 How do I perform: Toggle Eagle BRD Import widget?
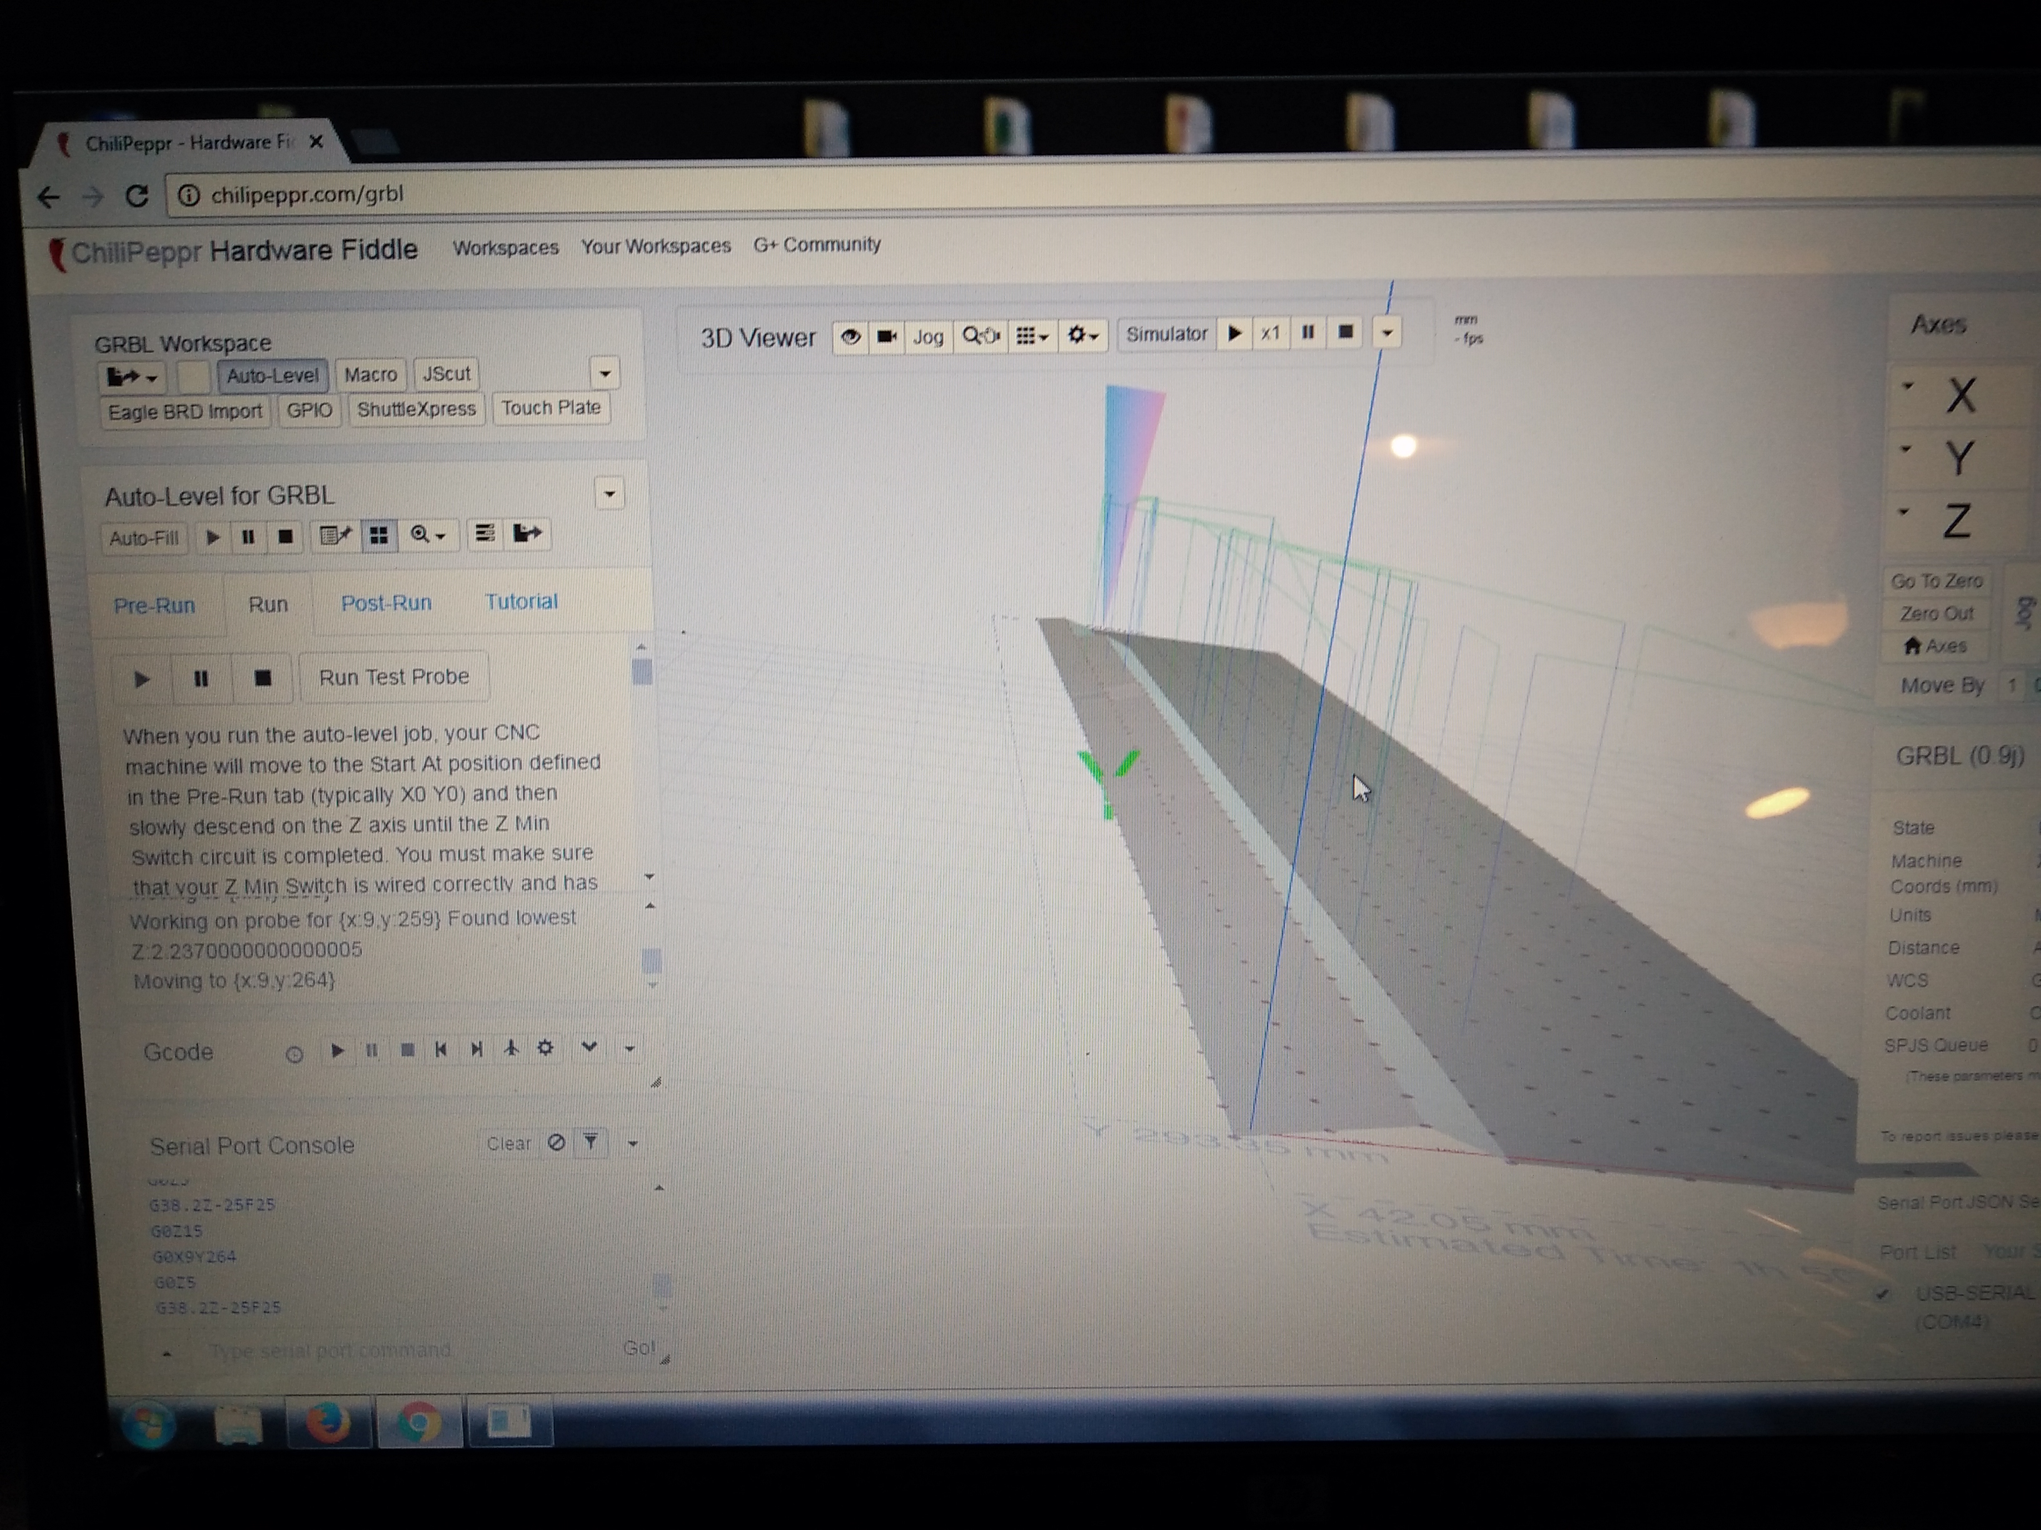[184, 411]
